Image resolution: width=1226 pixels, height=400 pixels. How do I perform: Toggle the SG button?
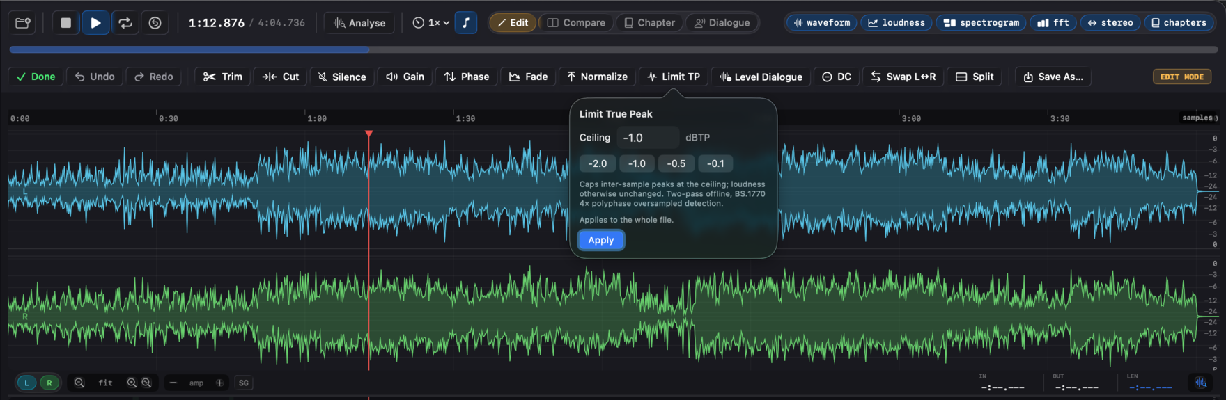pos(243,383)
